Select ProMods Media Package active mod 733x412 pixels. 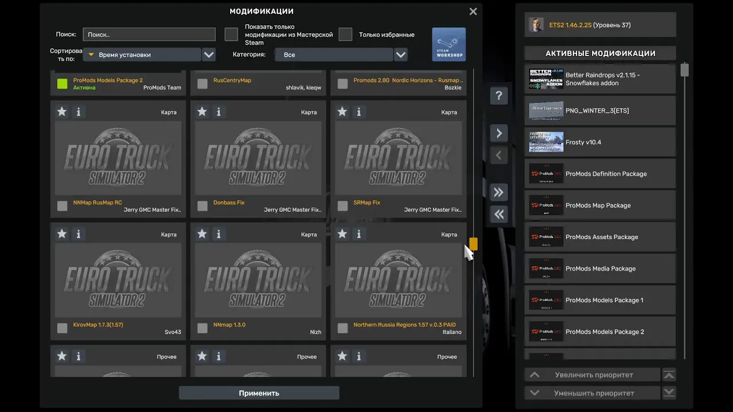coord(600,268)
